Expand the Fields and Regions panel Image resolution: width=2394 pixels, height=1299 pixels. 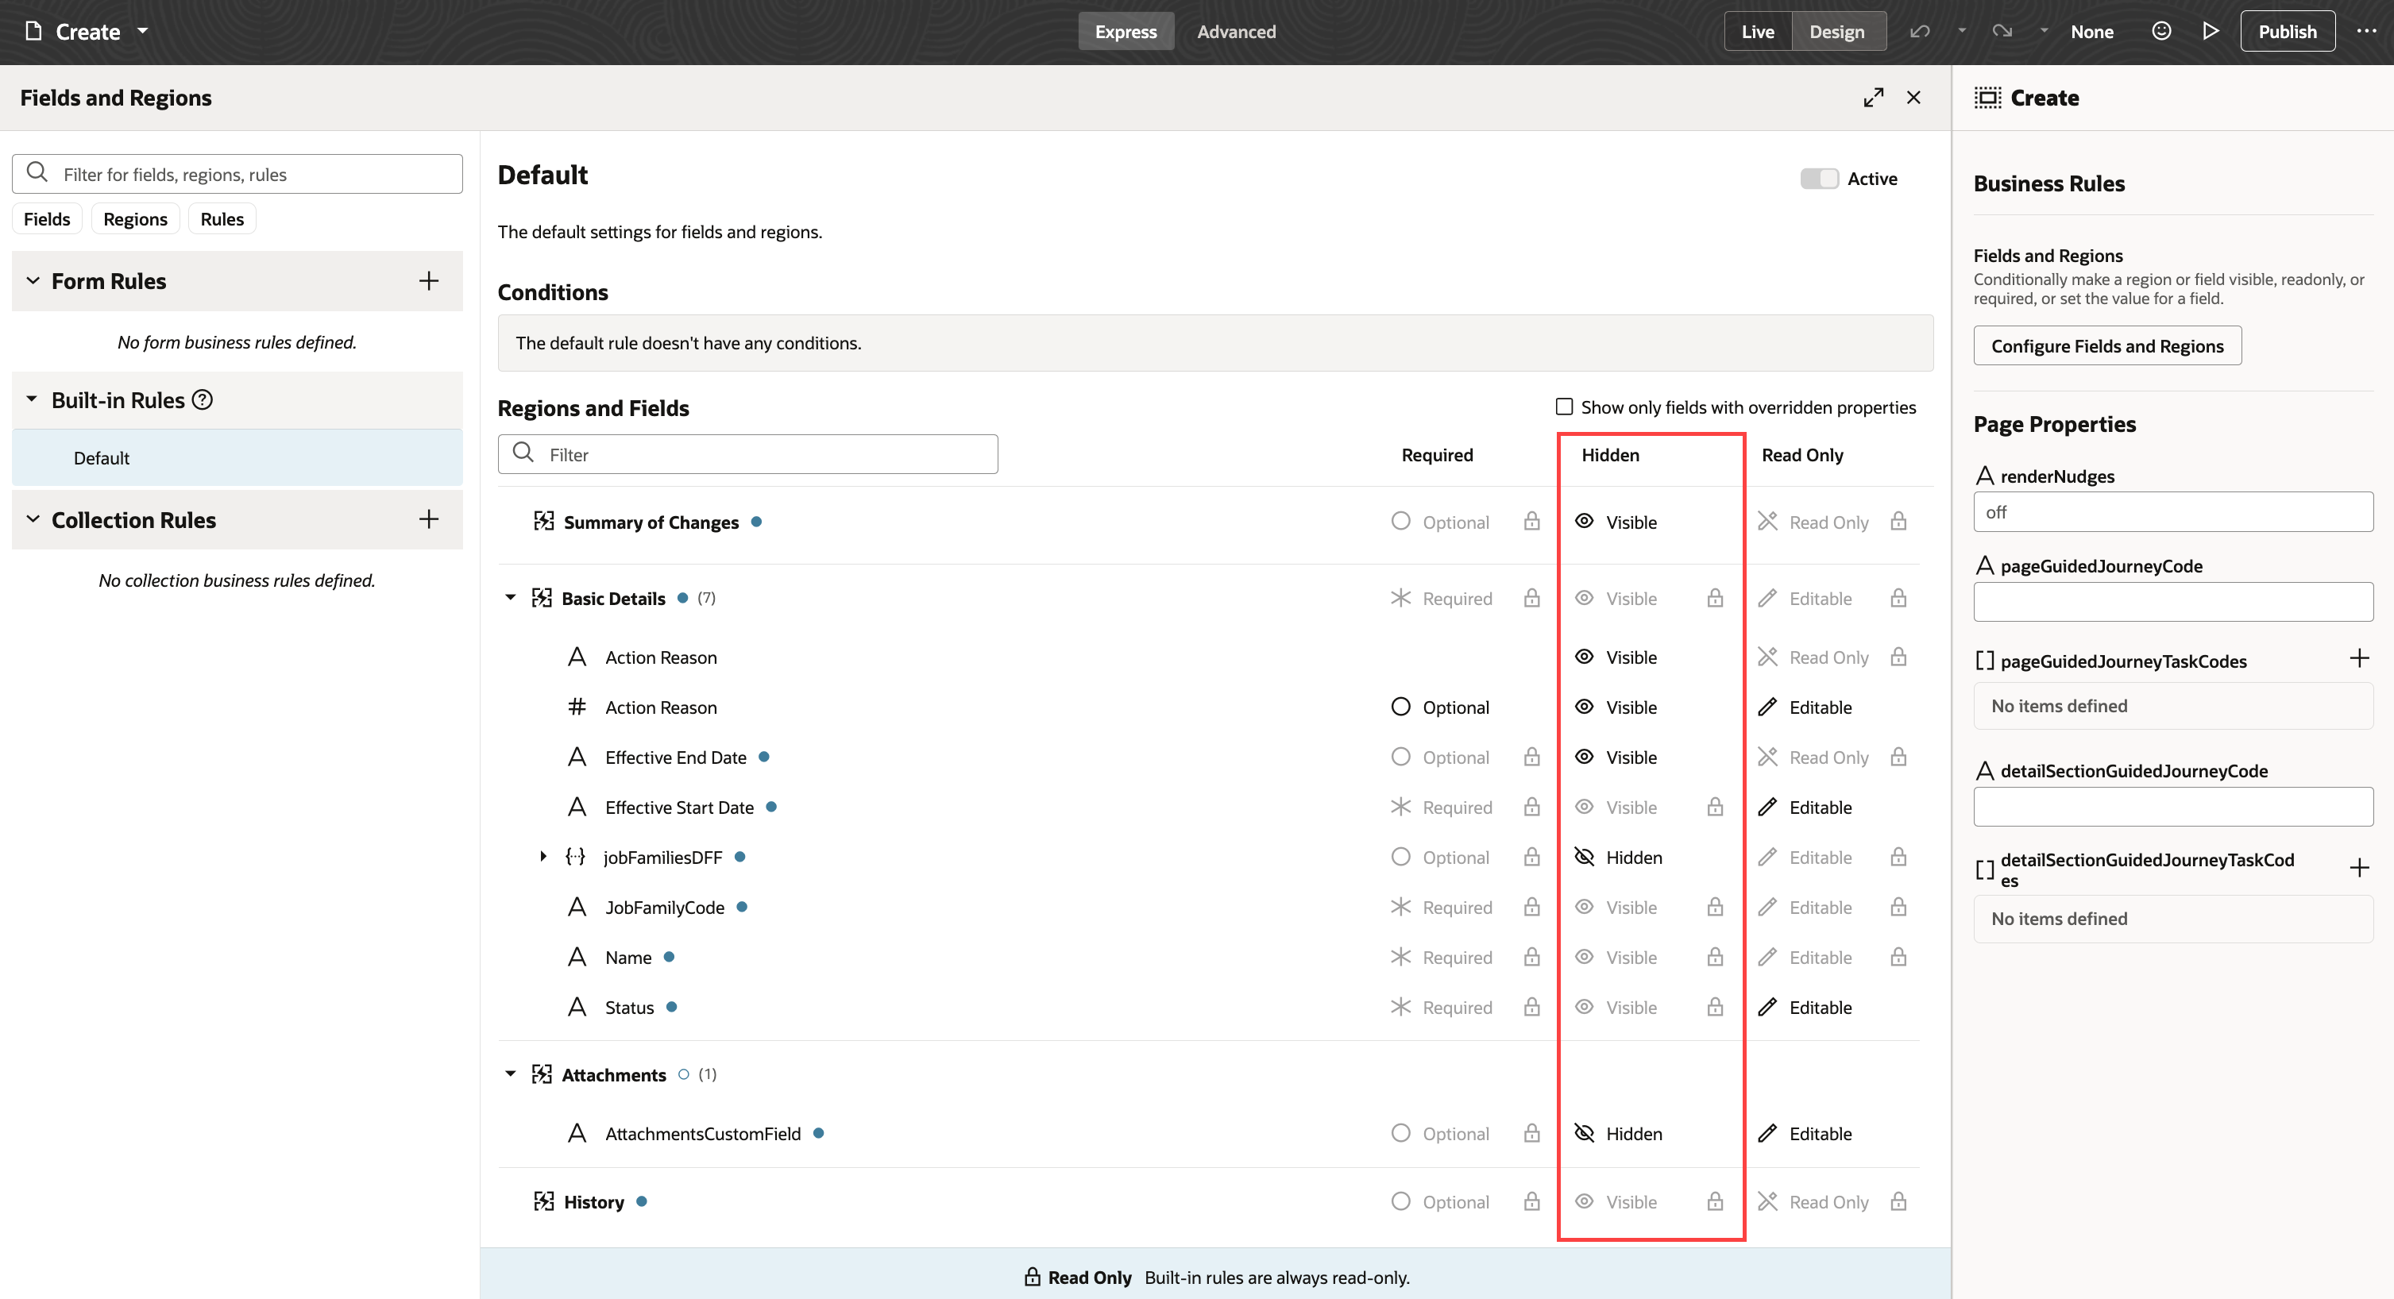pyautogui.click(x=1874, y=98)
